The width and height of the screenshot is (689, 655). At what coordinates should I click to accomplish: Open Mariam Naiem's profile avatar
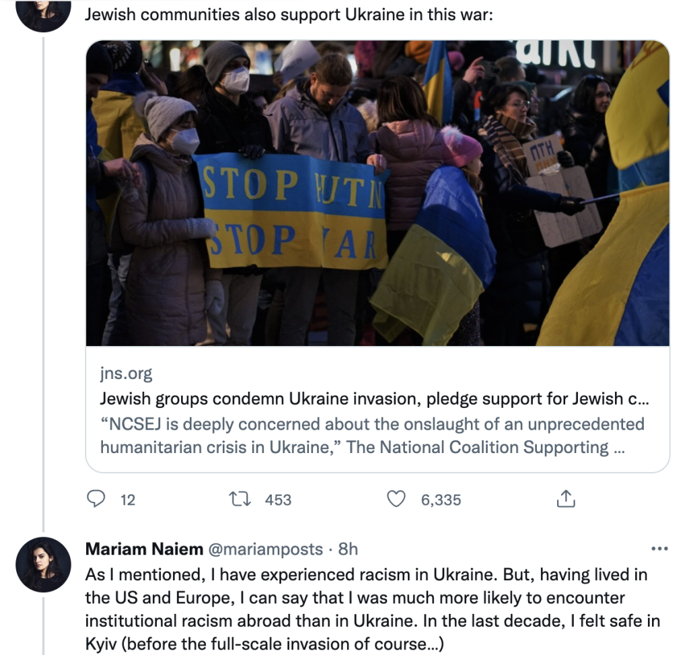tap(43, 564)
